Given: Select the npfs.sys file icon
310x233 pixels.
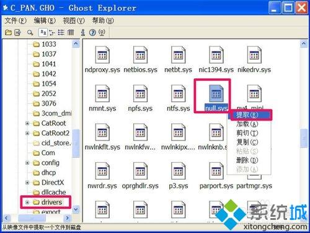Looking at the screenshot, I should (x=140, y=93).
